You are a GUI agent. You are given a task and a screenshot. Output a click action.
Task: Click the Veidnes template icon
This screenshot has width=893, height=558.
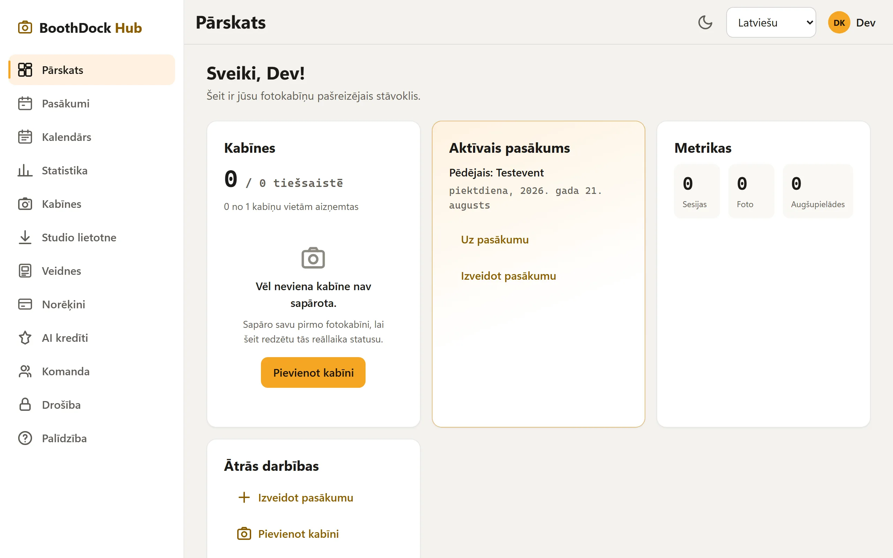pyautogui.click(x=25, y=271)
